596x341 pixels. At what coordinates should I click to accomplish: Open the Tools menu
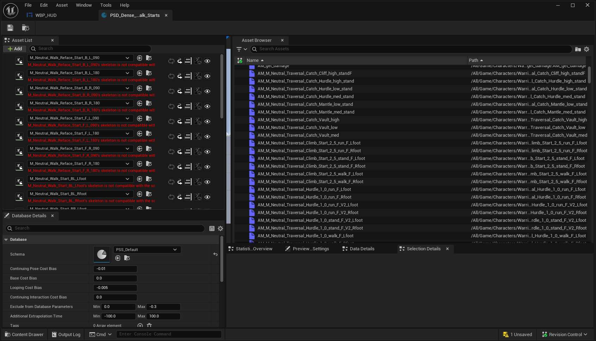(x=106, y=5)
